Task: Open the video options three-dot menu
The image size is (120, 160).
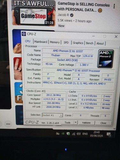Action: click(x=114, y=6)
